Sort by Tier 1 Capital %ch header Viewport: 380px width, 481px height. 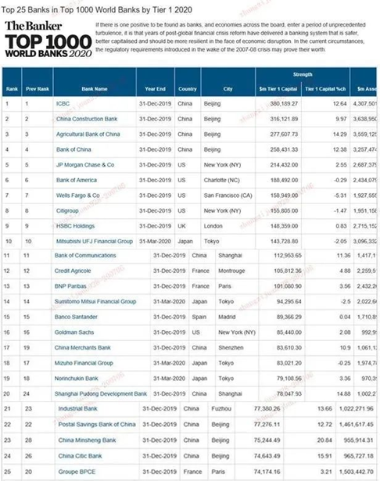coord(325,89)
